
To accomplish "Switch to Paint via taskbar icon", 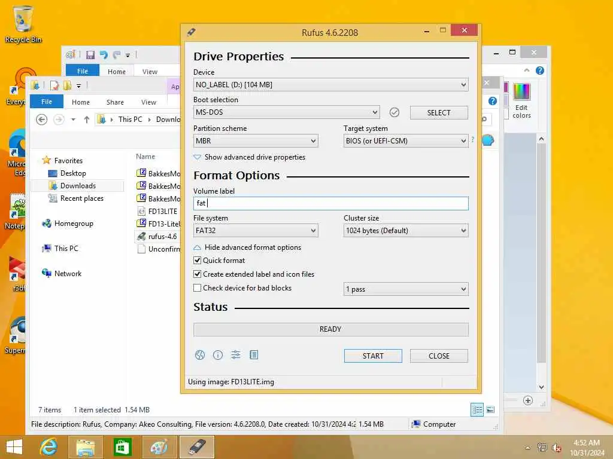I will [159, 447].
